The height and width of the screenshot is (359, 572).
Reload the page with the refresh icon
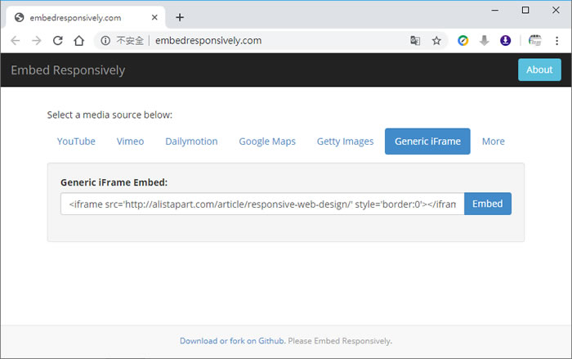pos(58,41)
